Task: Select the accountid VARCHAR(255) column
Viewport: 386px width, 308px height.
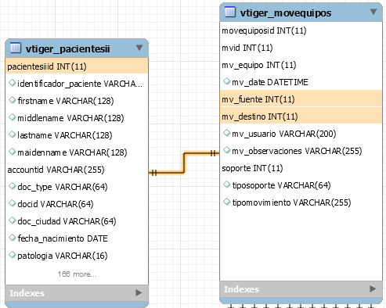Action: click(x=77, y=170)
